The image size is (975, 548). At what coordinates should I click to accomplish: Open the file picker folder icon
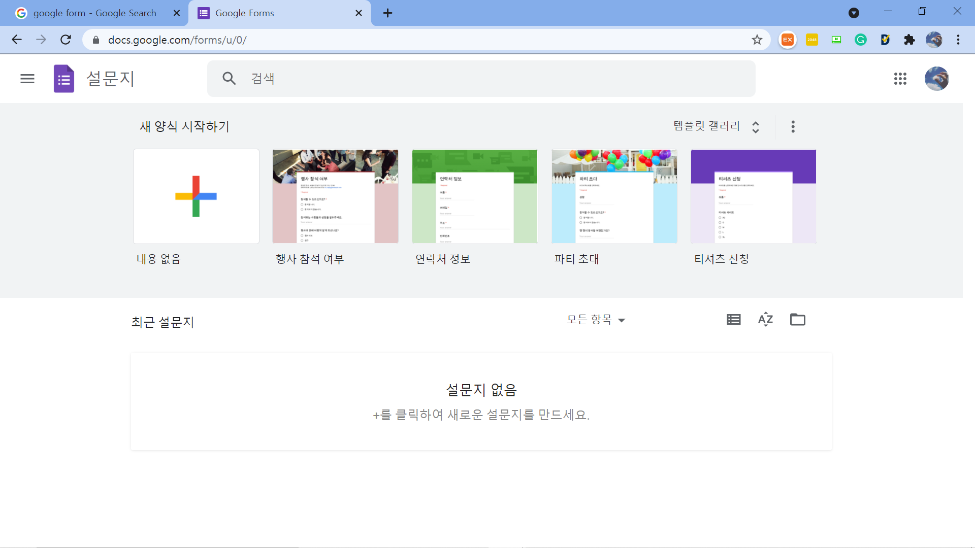[x=797, y=320]
